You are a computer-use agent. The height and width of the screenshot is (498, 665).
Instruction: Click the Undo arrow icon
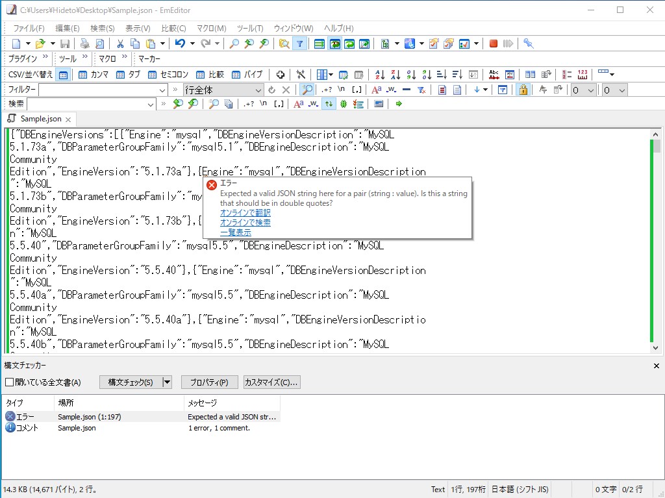click(180, 44)
